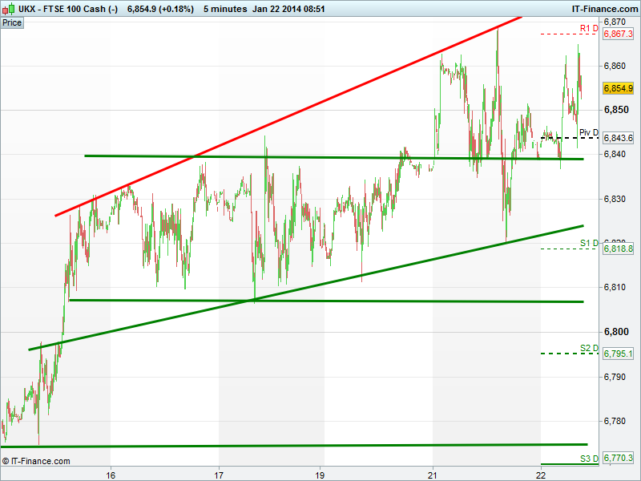Open the IT-Finance.com link at top right
Image resolution: width=641 pixels, height=481 pixels.
pos(605,9)
